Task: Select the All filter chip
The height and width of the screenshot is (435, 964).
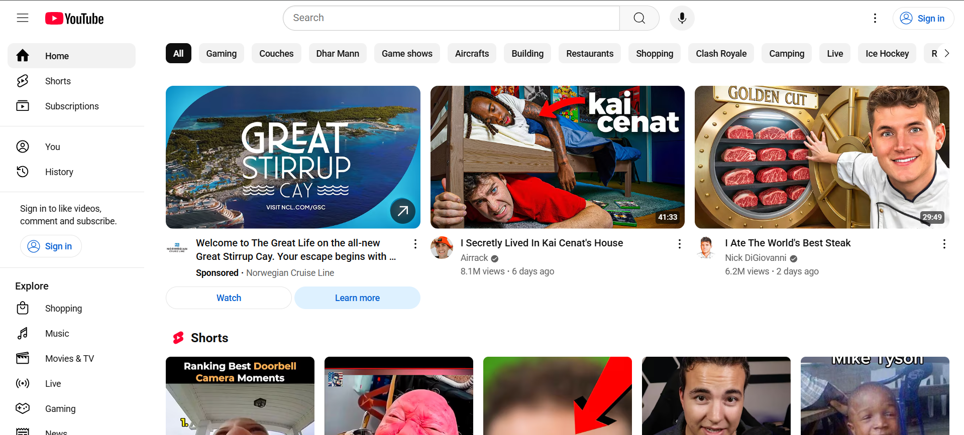Action: click(x=178, y=53)
